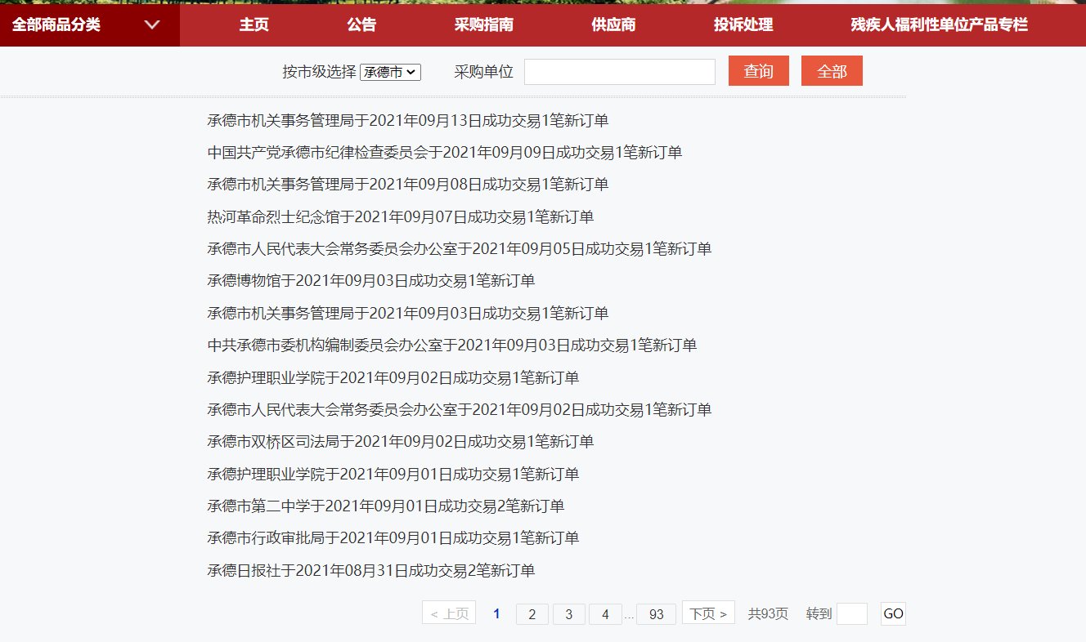Click inside the 采购单位 input field
The height and width of the screenshot is (642, 1086).
619,72
